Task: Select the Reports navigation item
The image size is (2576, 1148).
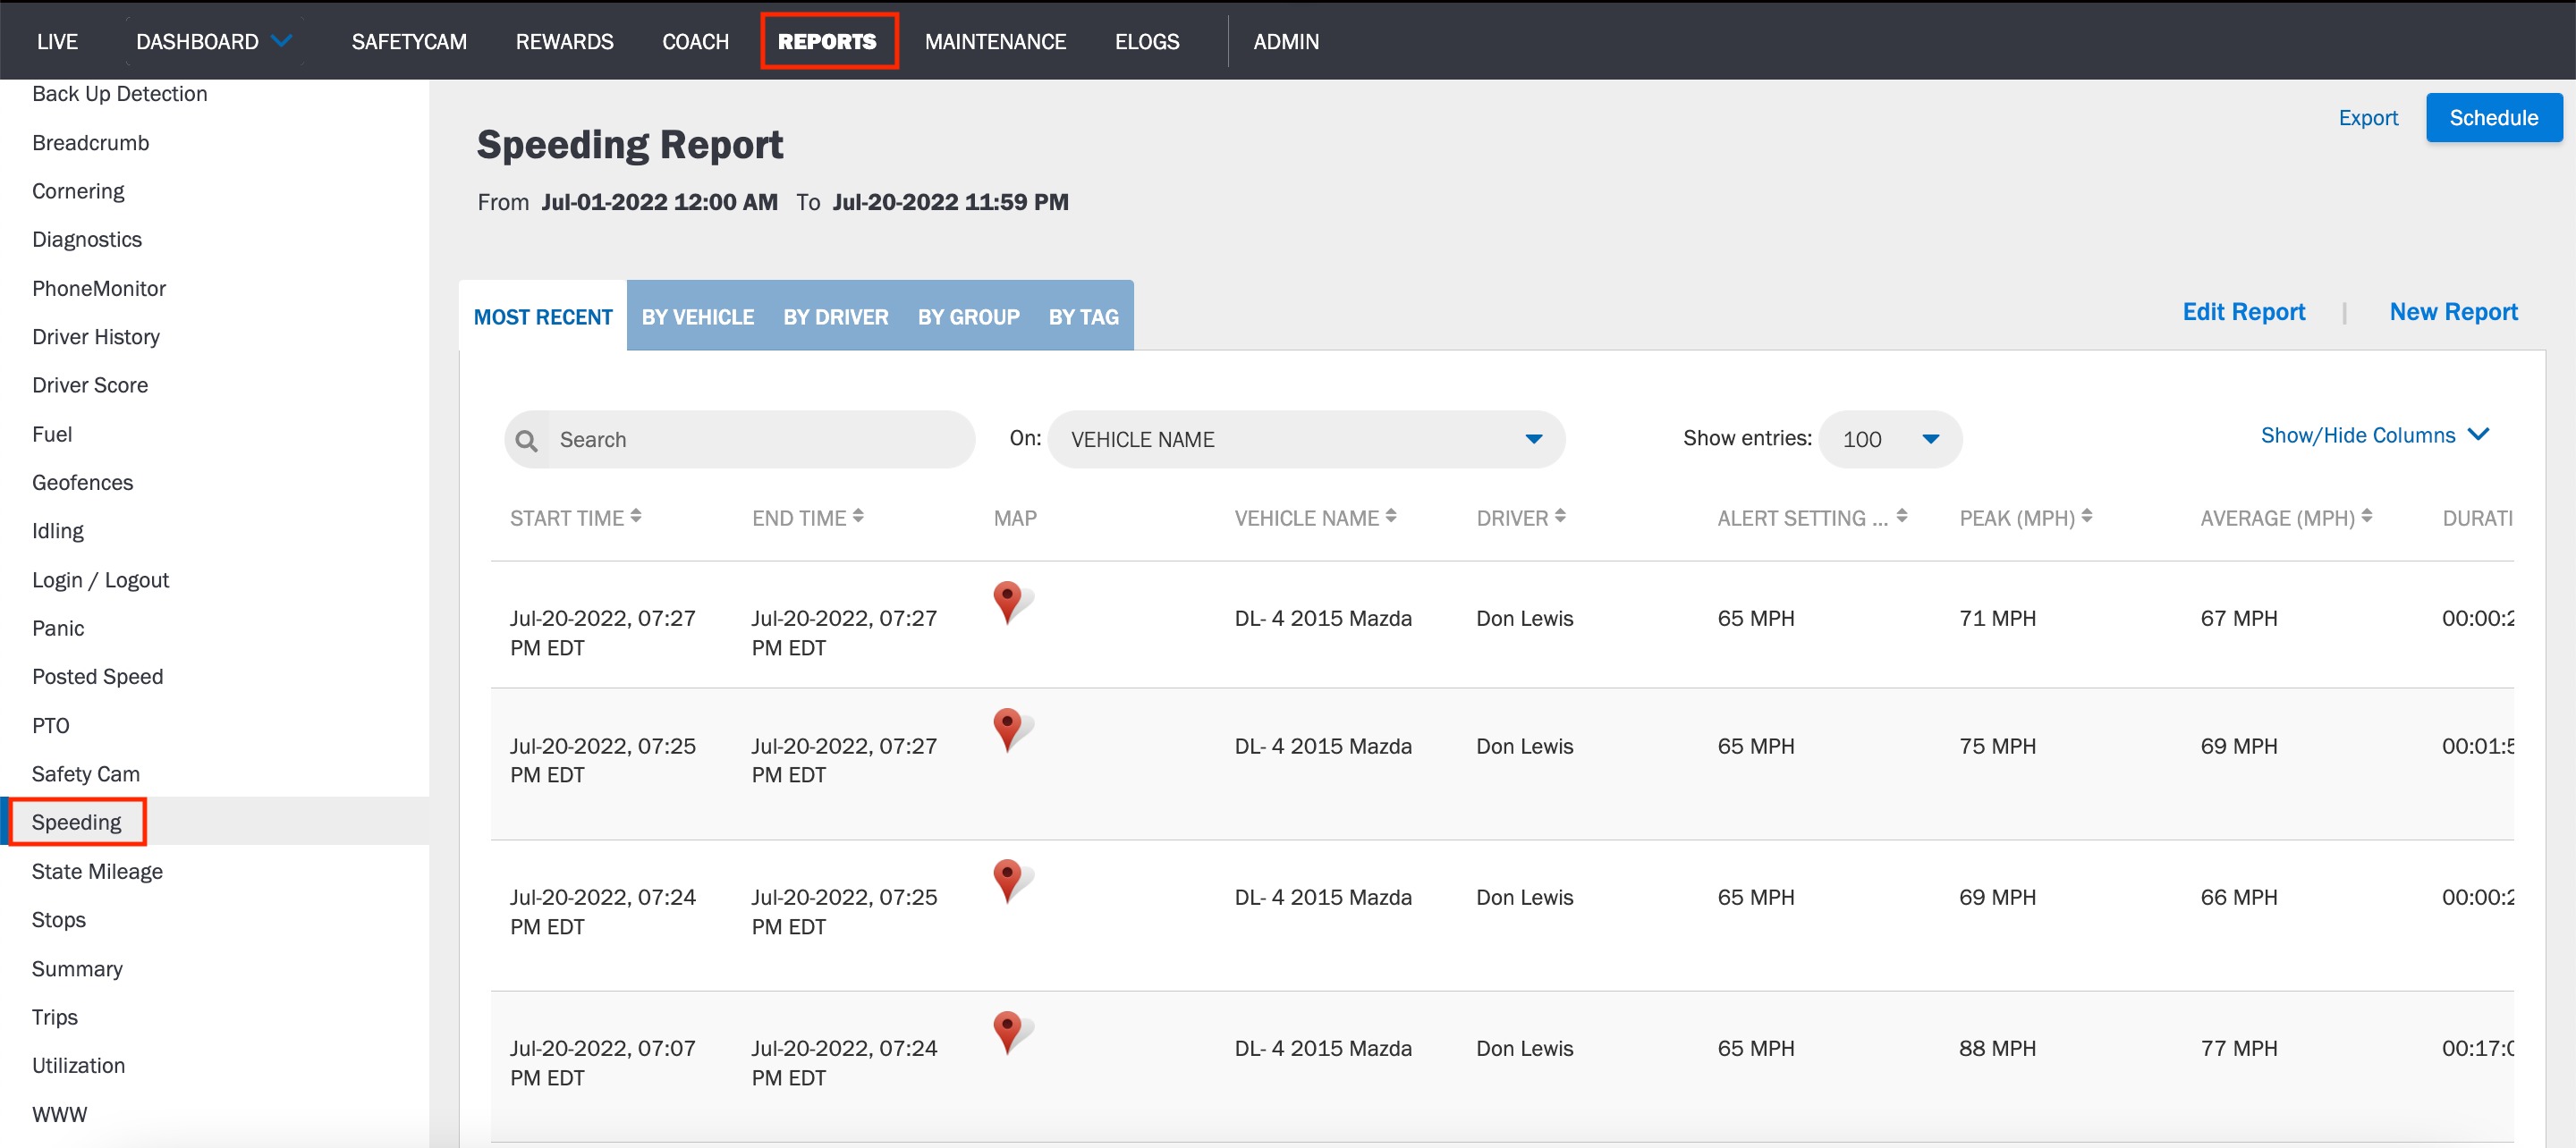Action: (x=827, y=42)
